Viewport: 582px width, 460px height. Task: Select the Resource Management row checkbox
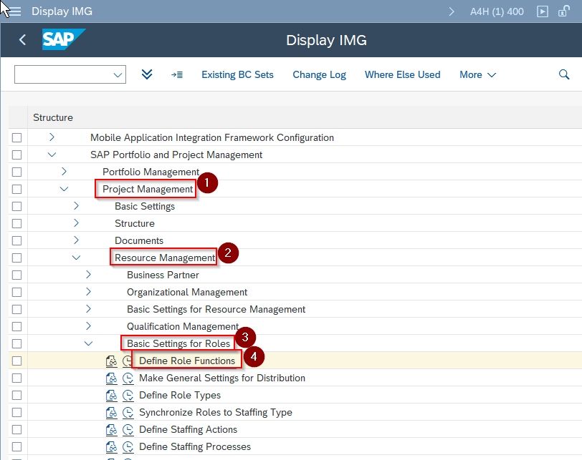coord(16,258)
